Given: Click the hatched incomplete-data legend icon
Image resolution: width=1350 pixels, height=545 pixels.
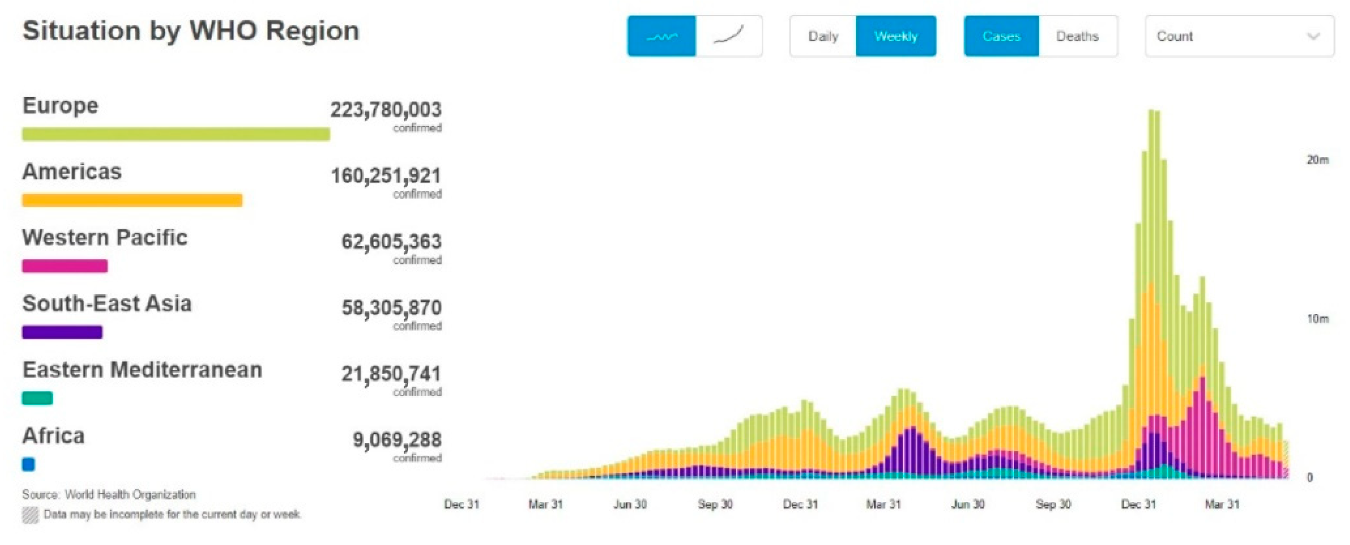Looking at the screenshot, I should [30, 515].
